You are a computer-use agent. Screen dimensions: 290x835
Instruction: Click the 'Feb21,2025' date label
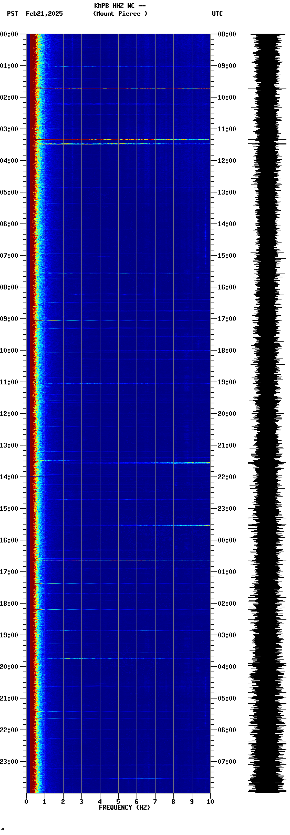(x=44, y=14)
